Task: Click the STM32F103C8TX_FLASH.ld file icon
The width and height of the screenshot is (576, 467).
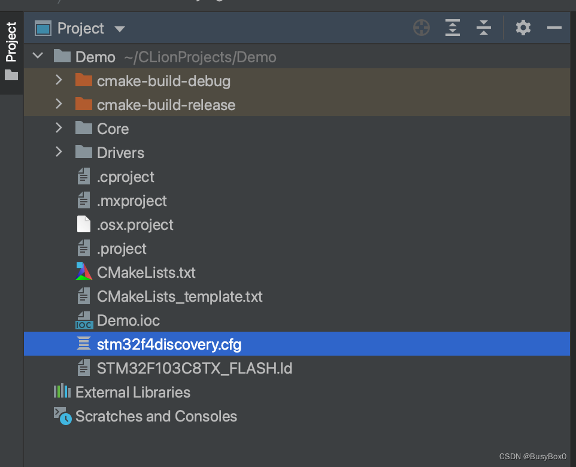Action: [84, 368]
